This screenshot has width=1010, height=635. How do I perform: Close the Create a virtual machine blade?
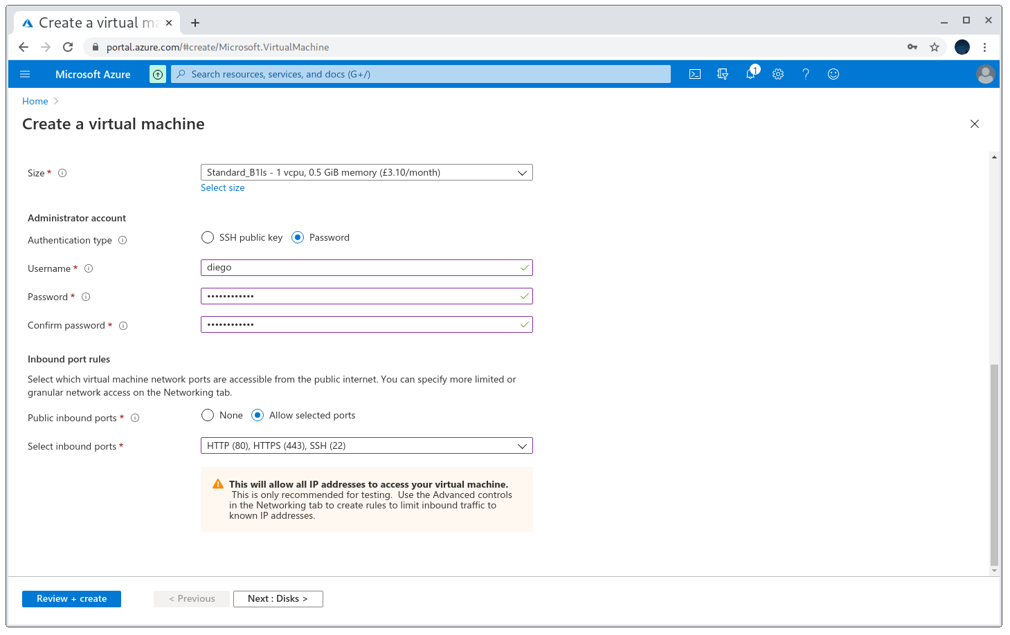975,124
